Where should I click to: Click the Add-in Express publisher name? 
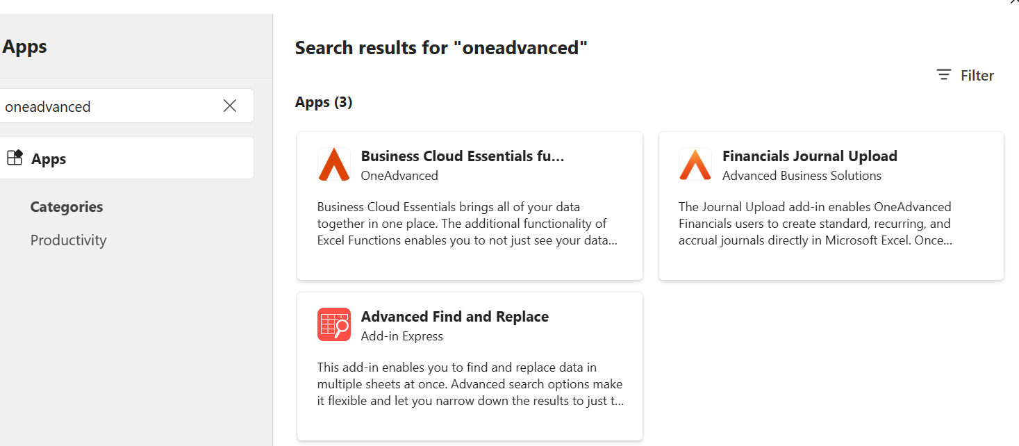click(x=401, y=336)
